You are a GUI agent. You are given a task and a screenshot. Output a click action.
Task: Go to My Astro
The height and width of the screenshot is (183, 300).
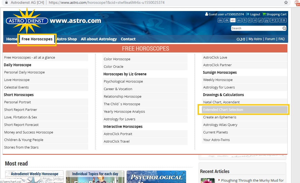tap(255, 39)
